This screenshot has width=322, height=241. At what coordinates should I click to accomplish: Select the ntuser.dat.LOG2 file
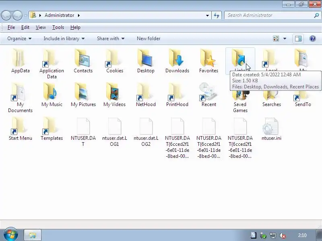[x=146, y=126]
